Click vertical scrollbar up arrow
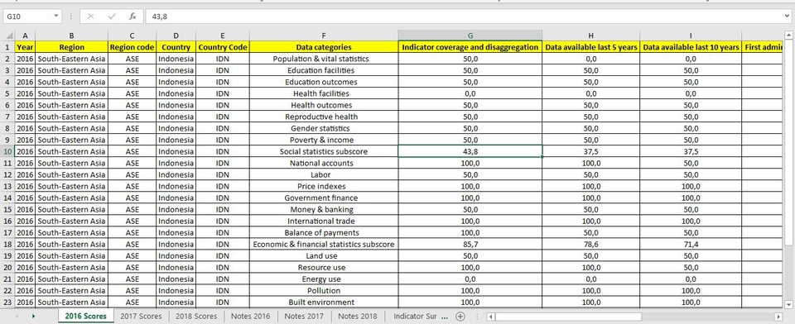Image resolution: width=795 pixels, height=324 pixels. click(788, 36)
